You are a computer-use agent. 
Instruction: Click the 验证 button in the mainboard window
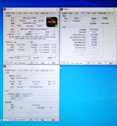pyautogui.click(x=43, y=120)
